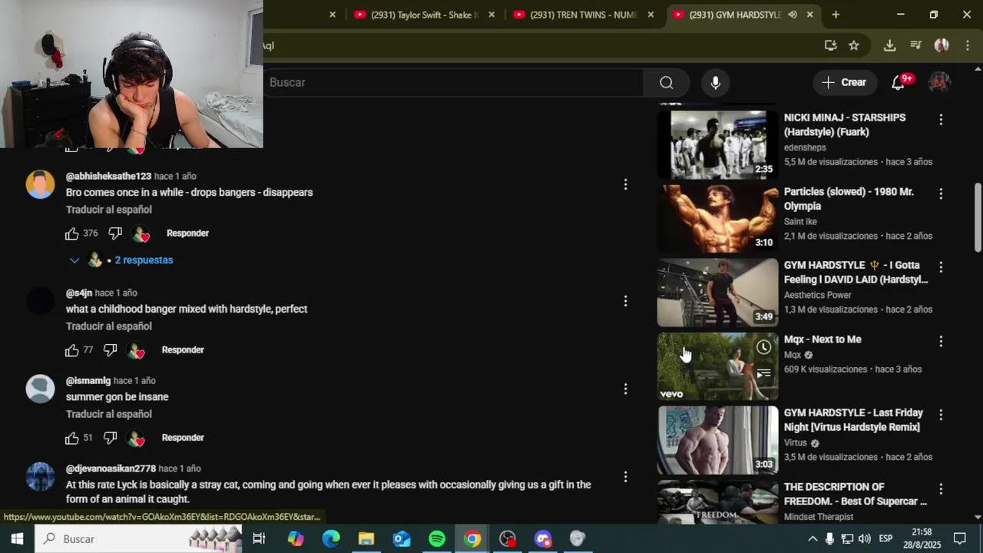
Task: Click the page vertical scrollbar thumb
Action: (978, 217)
